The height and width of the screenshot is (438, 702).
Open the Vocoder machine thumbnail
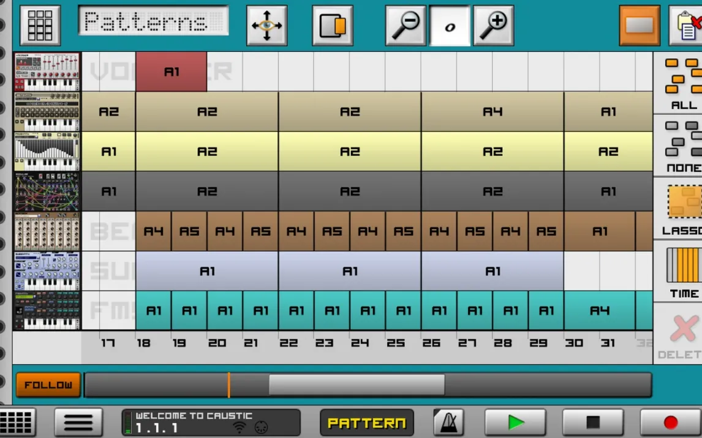(47, 72)
